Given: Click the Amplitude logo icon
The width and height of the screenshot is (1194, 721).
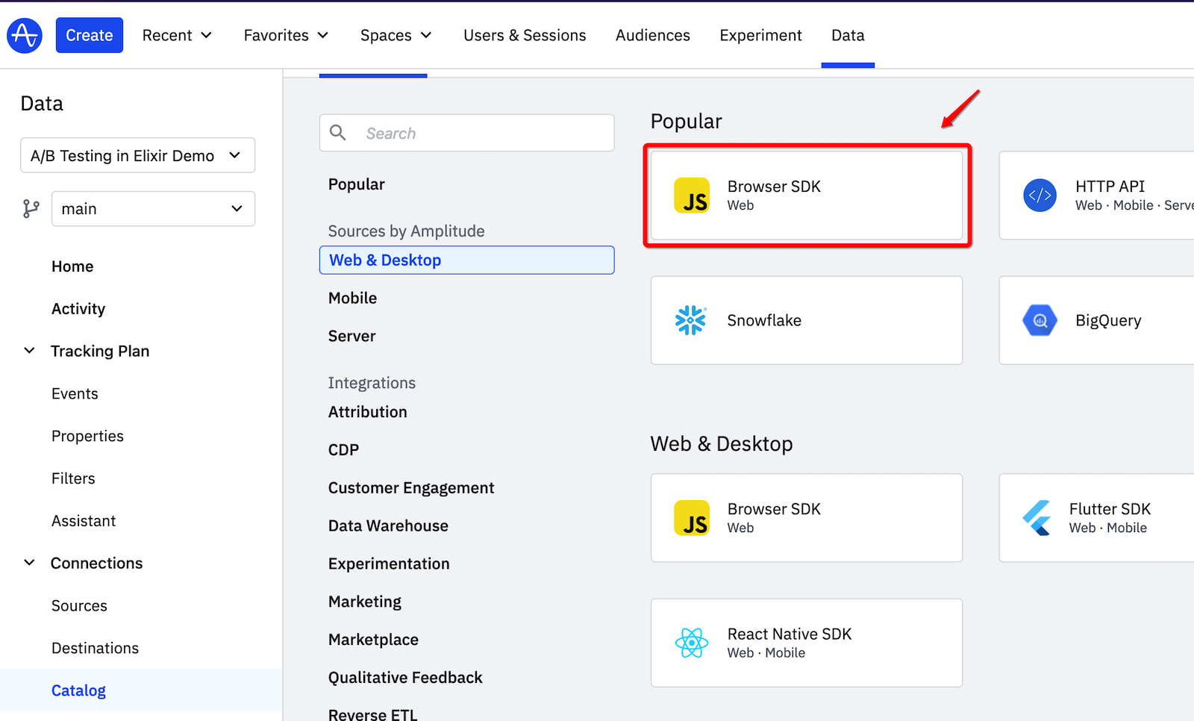Looking at the screenshot, I should [24, 35].
